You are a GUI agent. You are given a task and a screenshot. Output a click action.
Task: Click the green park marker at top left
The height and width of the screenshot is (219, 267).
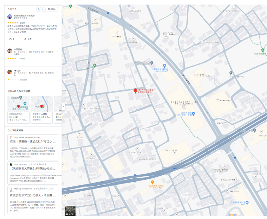[71, 6]
